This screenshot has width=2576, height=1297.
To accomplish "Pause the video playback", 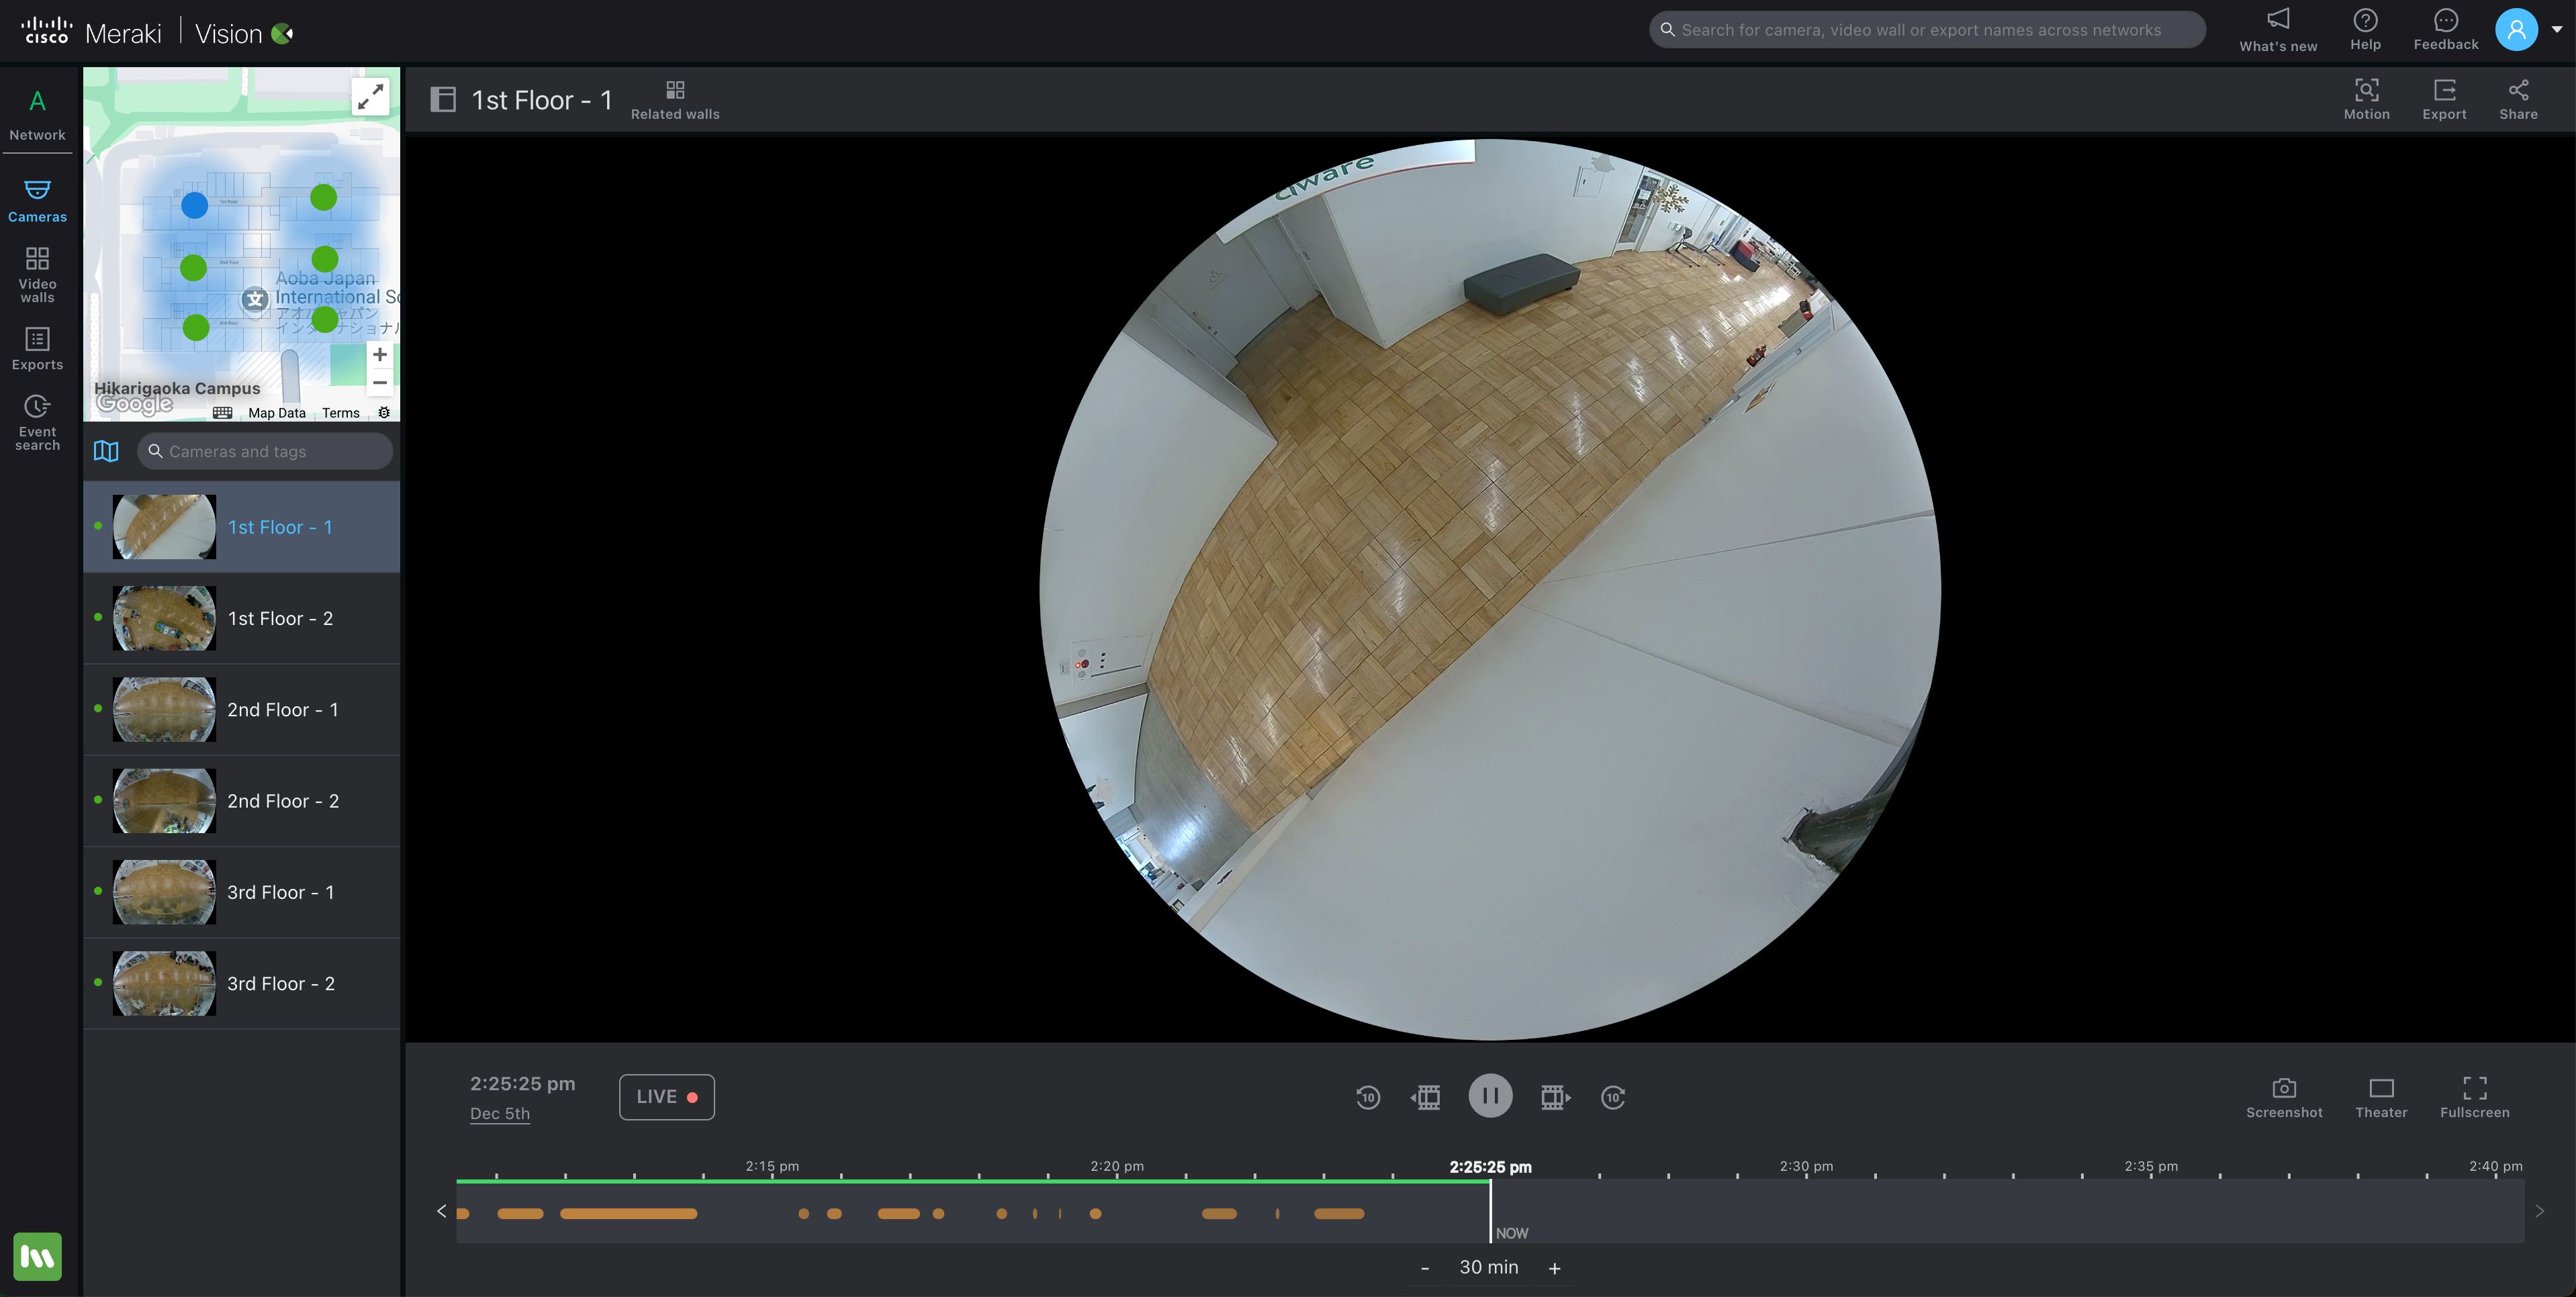I will pyautogui.click(x=1489, y=1096).
